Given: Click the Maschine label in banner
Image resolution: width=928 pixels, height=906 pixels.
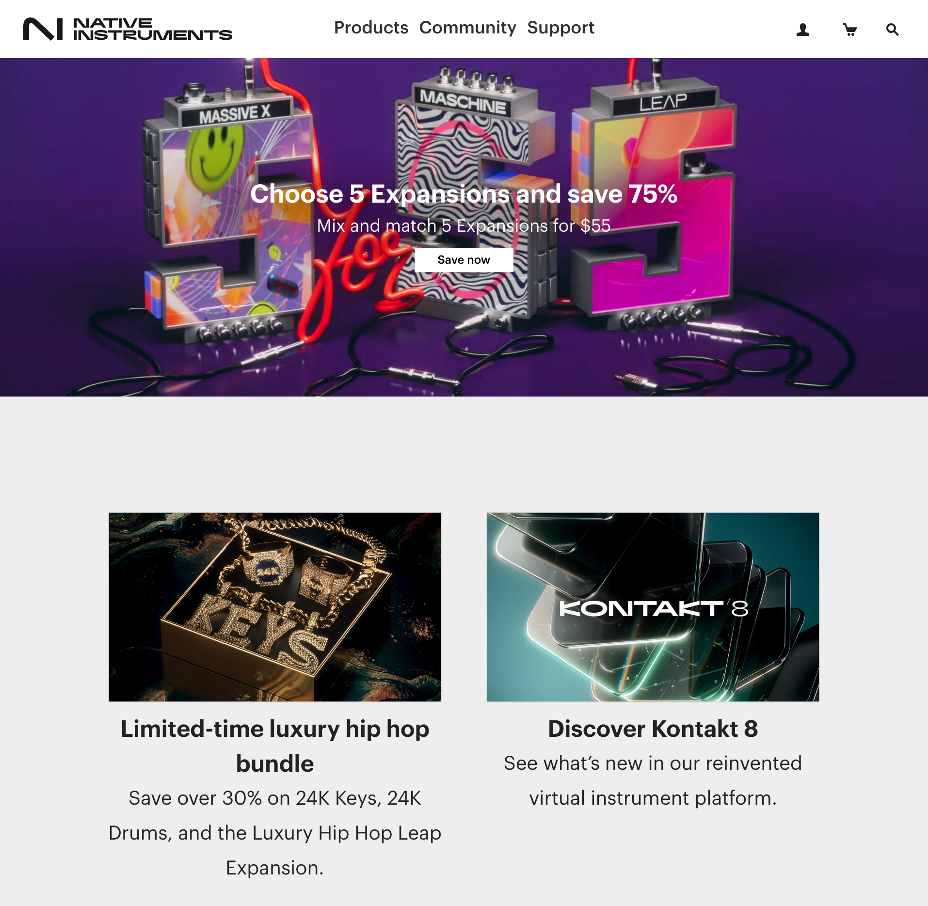Looking at the screenshot, I should coord(463,101).
